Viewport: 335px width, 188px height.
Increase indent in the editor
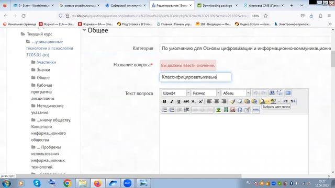pos(186,110)
